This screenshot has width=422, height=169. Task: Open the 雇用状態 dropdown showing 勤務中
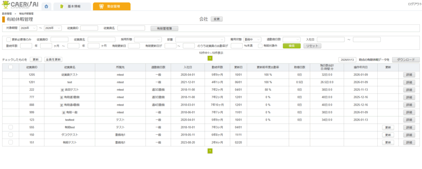tap(252, 40)
